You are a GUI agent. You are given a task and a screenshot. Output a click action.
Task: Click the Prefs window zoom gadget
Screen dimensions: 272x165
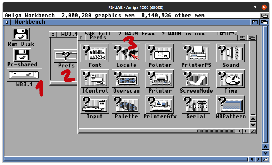pos(242,38)
